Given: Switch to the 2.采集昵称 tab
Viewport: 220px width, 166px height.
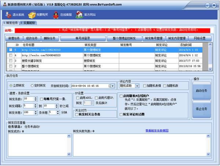Looking at the screenshot, I should pos(28,23).
